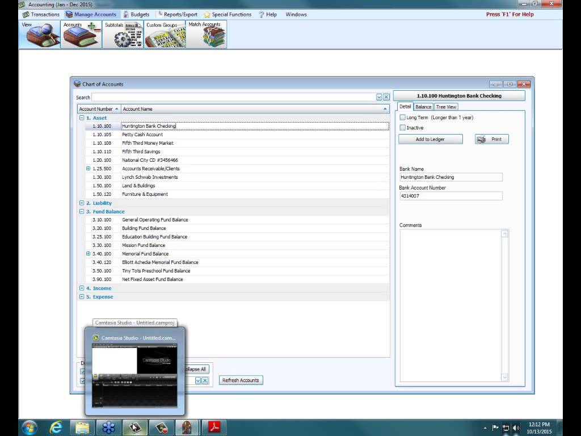Viewport: 581px width, 436px height.
Task: Open the Custom Groups toolbar icon
Action: click(x=165, y=35)
